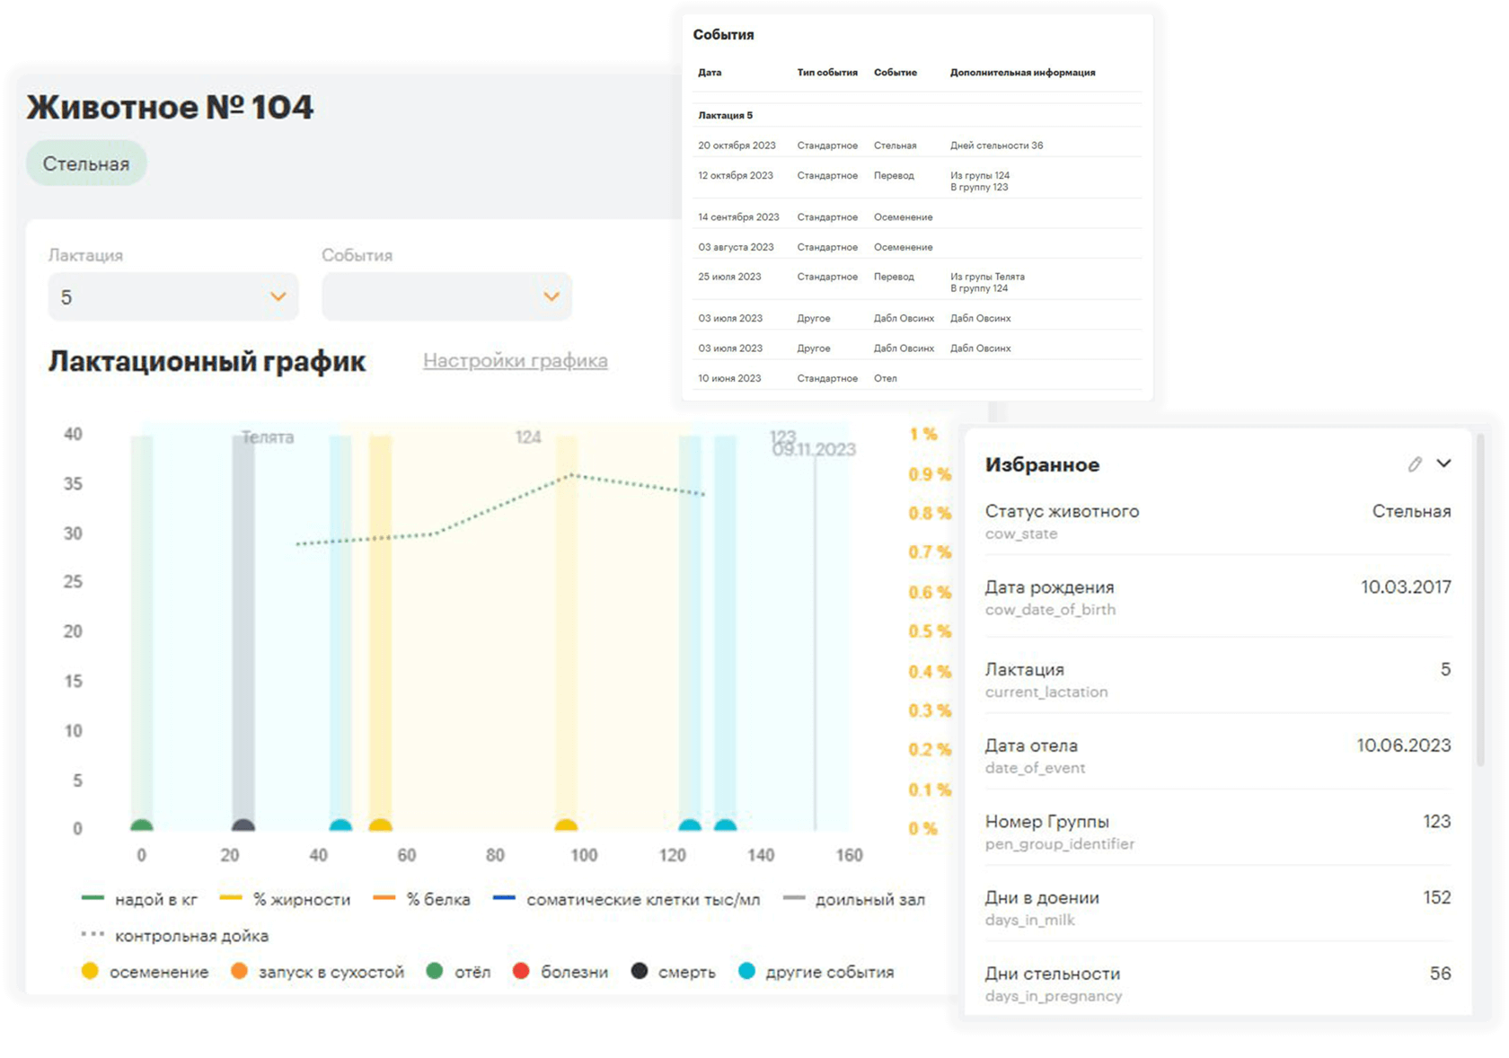Screen dimensions: 1509x1058
Task: Toggle надой в кг legend item
Action: 139,899
